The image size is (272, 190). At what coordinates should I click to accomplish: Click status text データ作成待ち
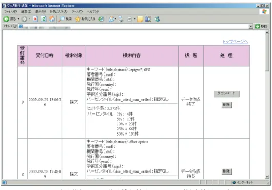tap(191, 174)
